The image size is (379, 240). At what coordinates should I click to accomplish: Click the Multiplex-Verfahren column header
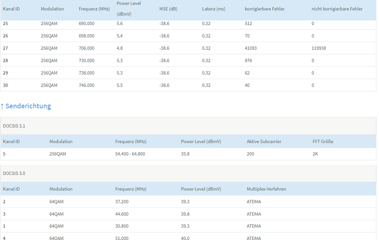coord(266,189)
